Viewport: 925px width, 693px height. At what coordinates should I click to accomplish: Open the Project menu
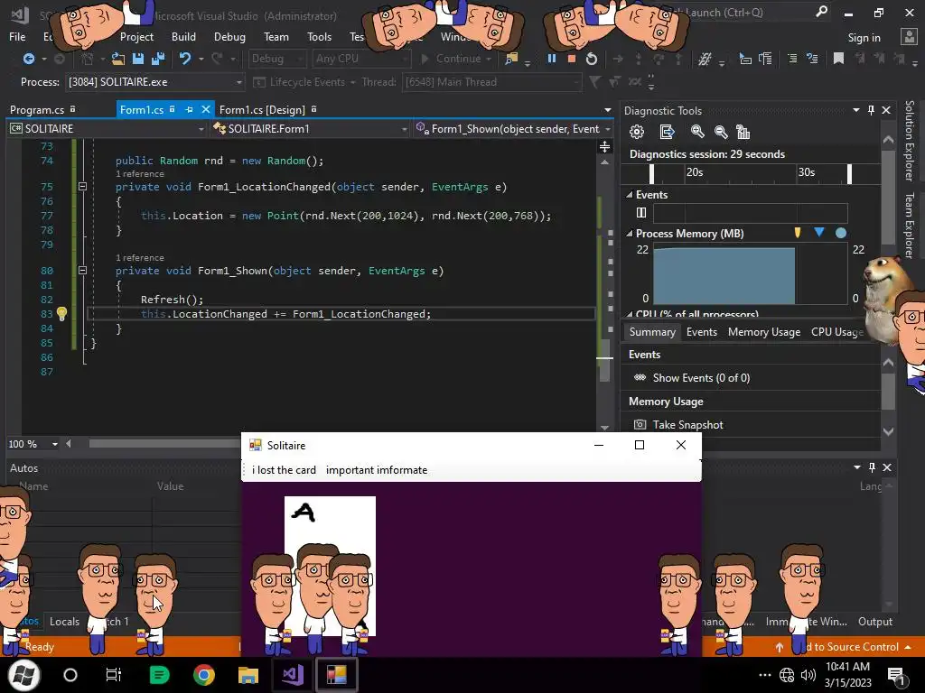pos(136,36)
